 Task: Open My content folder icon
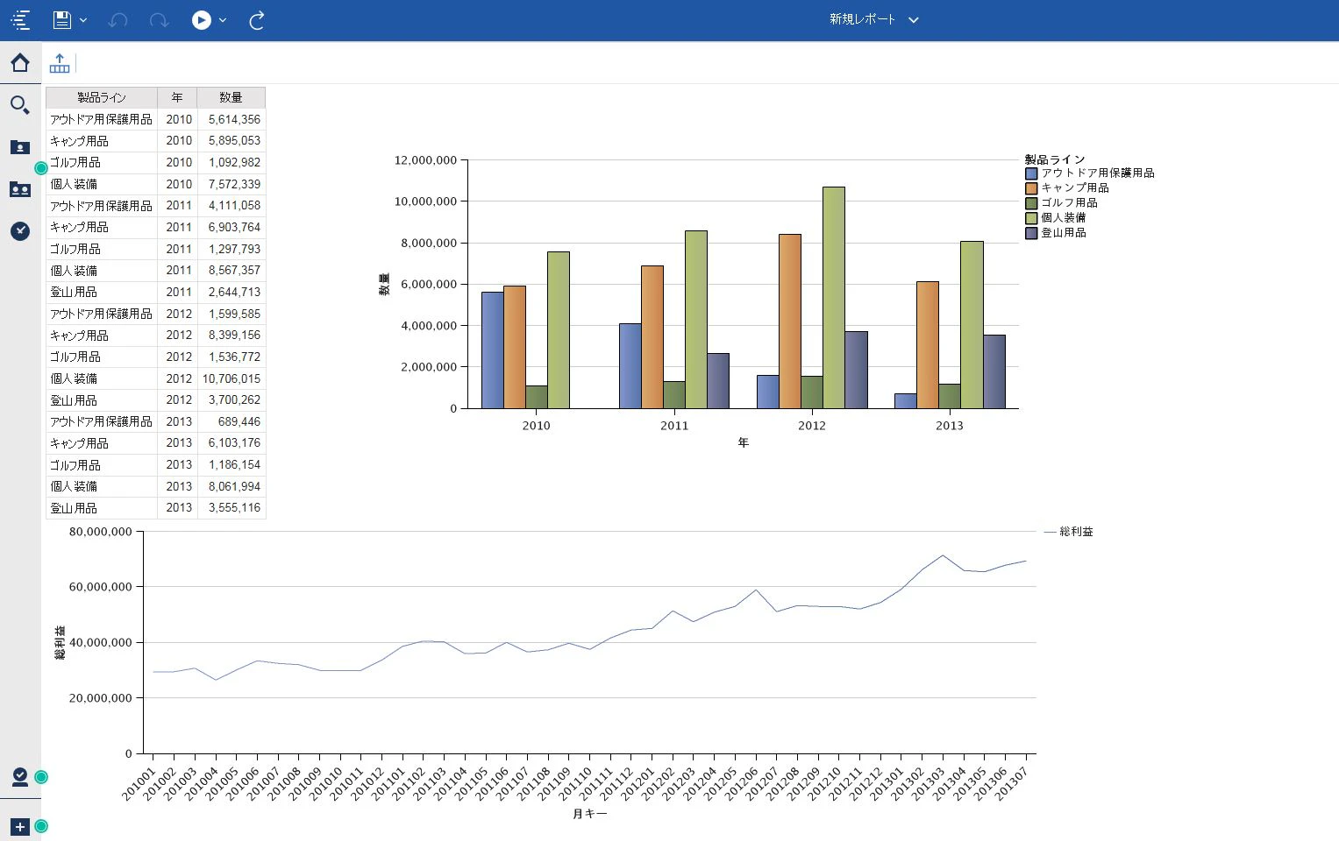pyautogui.click(x=20, y=147)
